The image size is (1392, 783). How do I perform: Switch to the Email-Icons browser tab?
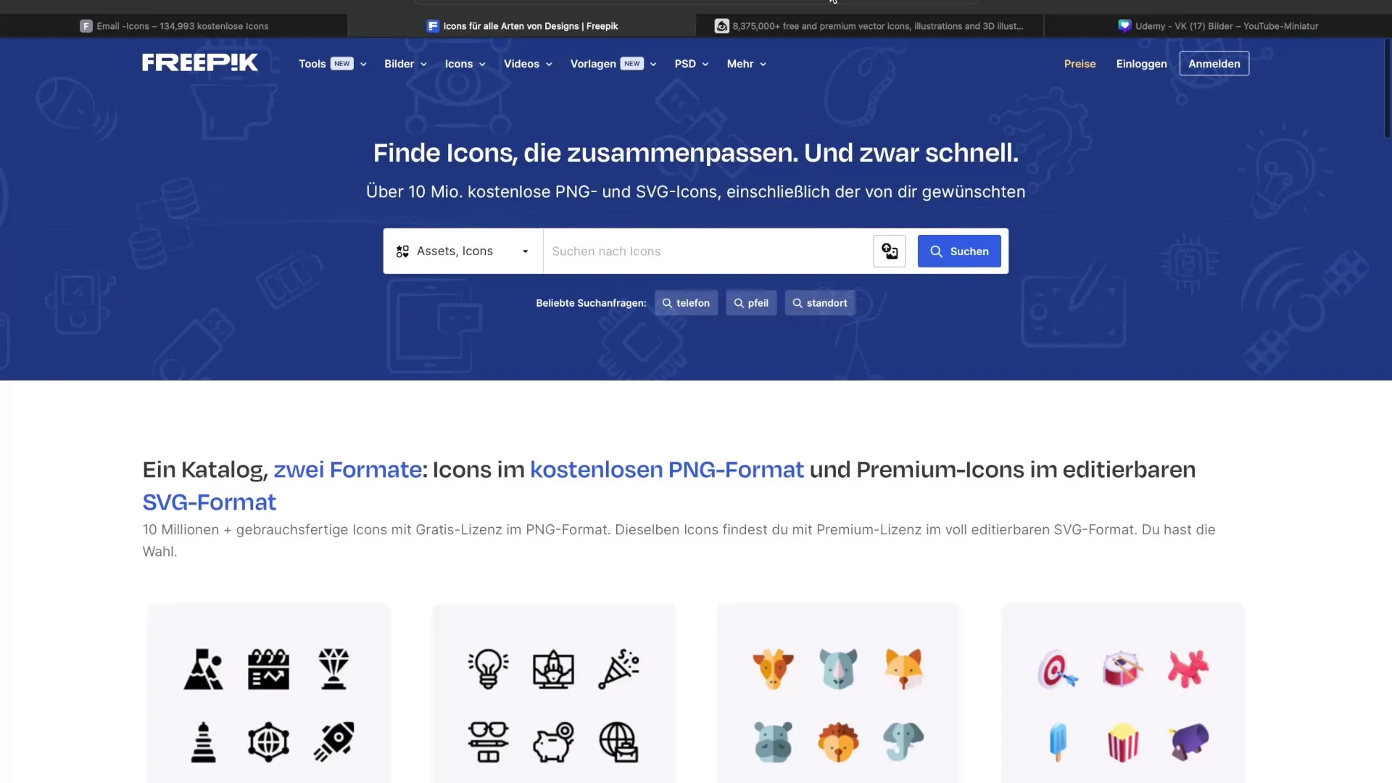pos(174,26)
